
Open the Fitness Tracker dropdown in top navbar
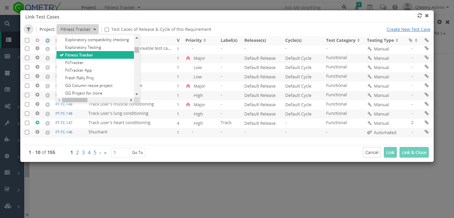[x=122, y=7]
